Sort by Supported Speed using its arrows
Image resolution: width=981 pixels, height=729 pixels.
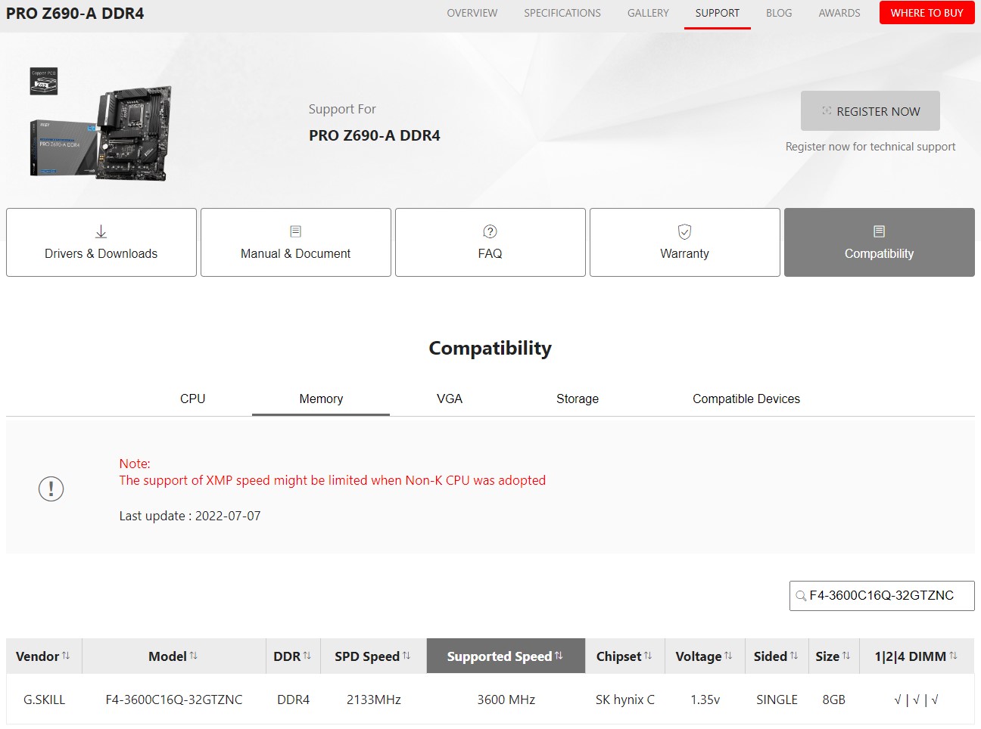coord(559,656)
